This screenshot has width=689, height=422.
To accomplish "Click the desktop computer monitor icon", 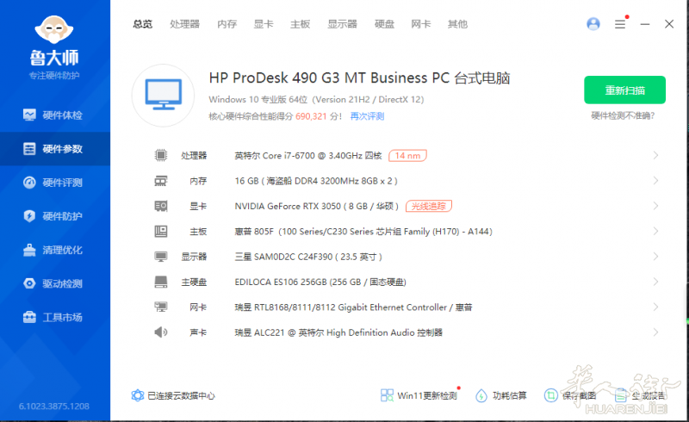I will coord(164,95).
